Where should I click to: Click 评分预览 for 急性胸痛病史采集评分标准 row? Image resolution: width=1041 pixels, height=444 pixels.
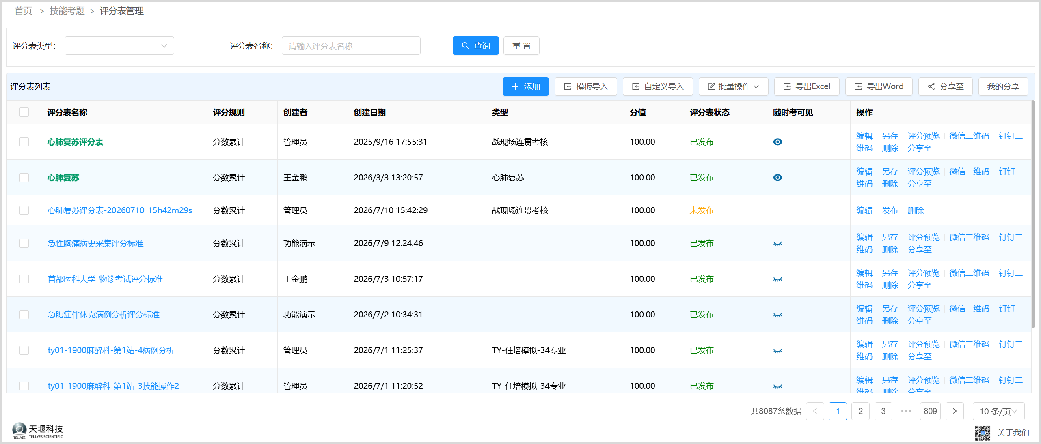pyautogui.click(x=924, y=237)
